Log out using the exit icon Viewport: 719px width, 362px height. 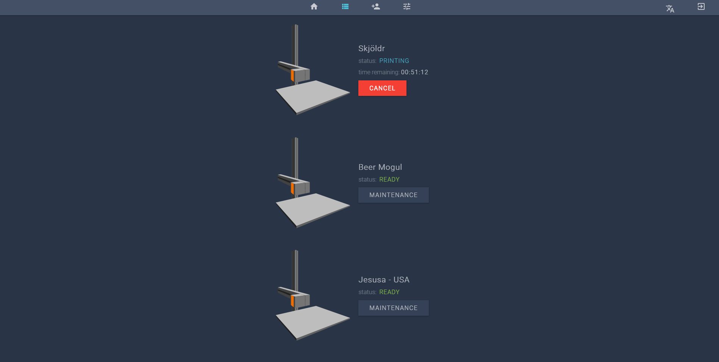701,6
